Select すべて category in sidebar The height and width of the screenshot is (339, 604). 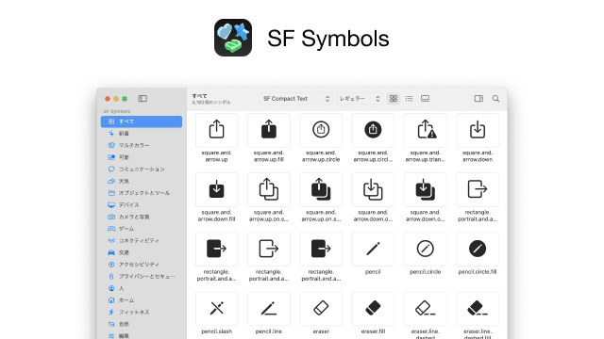tap(142, 121)
